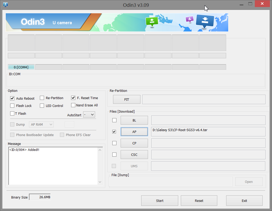
Task: Click the AP path field showing CF-Root-SGS3
Action: tap(208, 132)
